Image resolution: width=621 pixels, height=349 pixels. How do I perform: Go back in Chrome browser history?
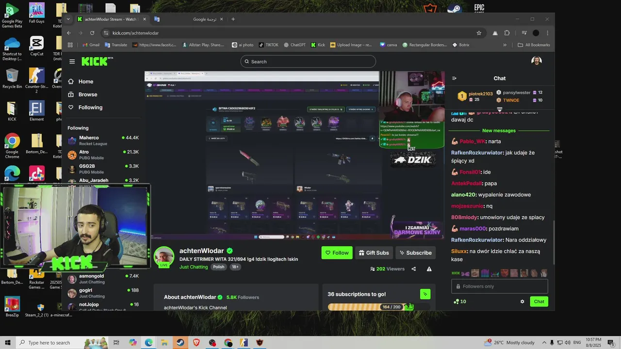tap(69, 33)
